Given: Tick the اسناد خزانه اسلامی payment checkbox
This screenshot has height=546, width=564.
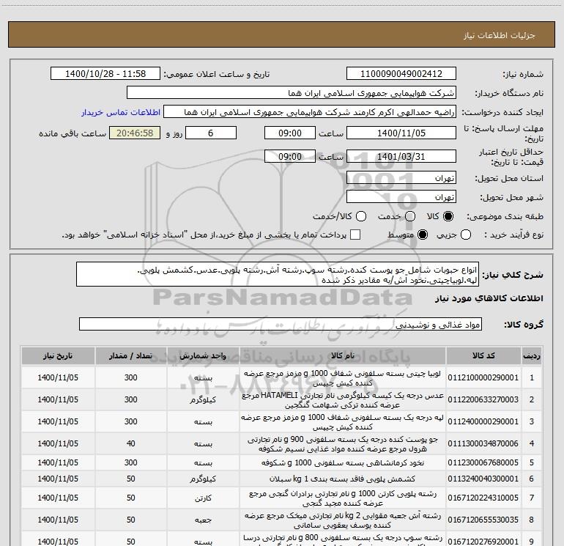Looking at the screenshot, I should coord(356,235).
